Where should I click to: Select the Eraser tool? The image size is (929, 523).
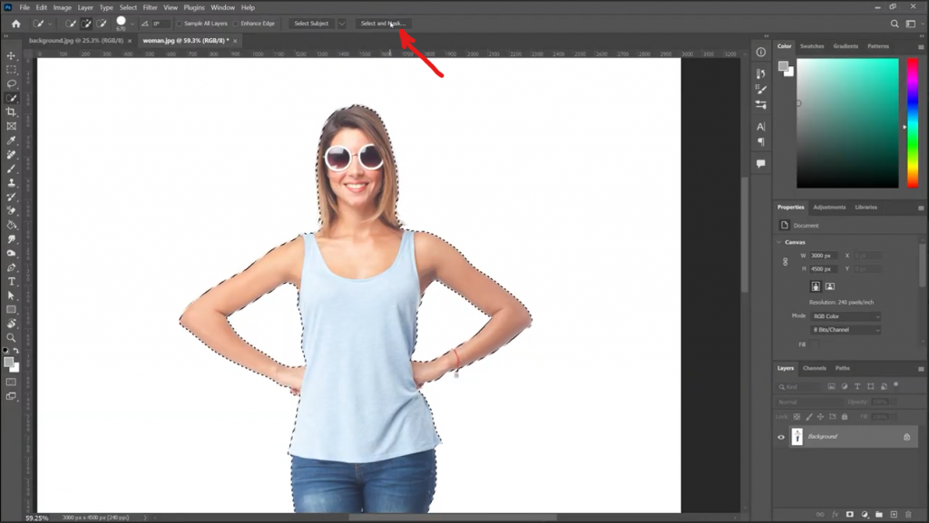point(11,210)
